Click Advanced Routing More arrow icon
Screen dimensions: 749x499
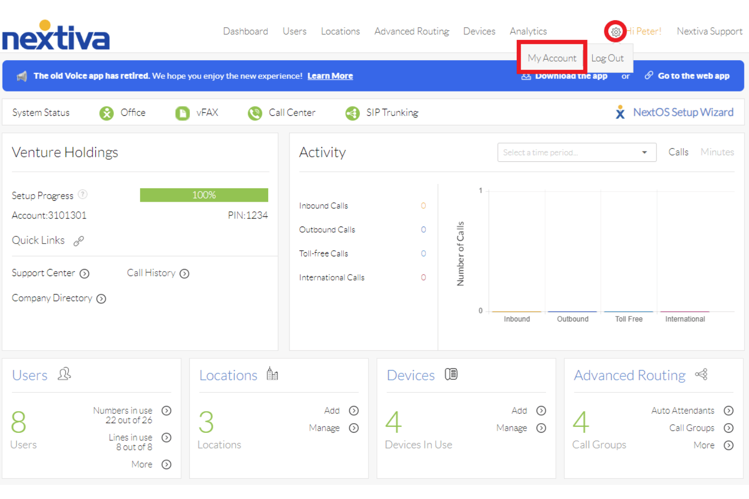click(728, 445)
